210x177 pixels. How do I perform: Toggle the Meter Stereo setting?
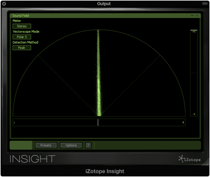[x=22, y=26]
